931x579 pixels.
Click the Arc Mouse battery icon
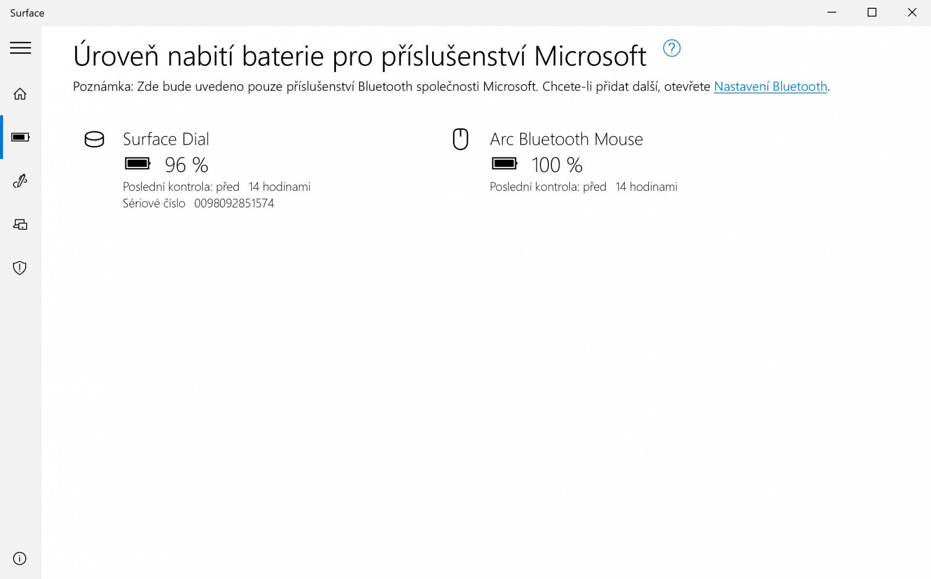(505, 164)
